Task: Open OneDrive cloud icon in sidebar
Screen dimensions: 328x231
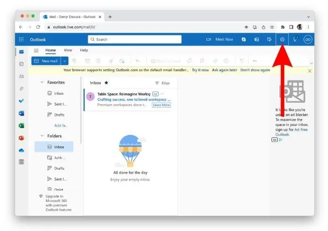Action: tap(21, 150)
